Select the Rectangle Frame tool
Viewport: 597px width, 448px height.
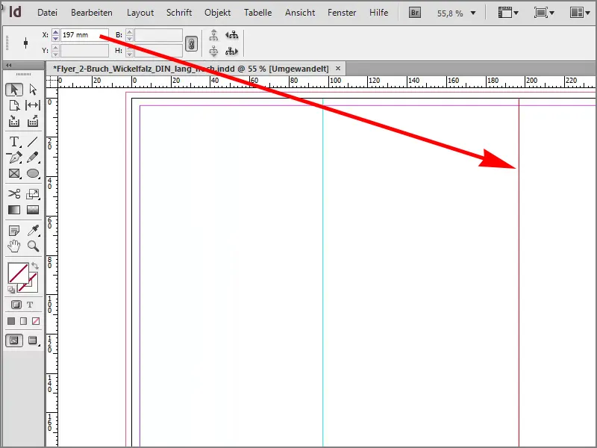pos(14,173)
